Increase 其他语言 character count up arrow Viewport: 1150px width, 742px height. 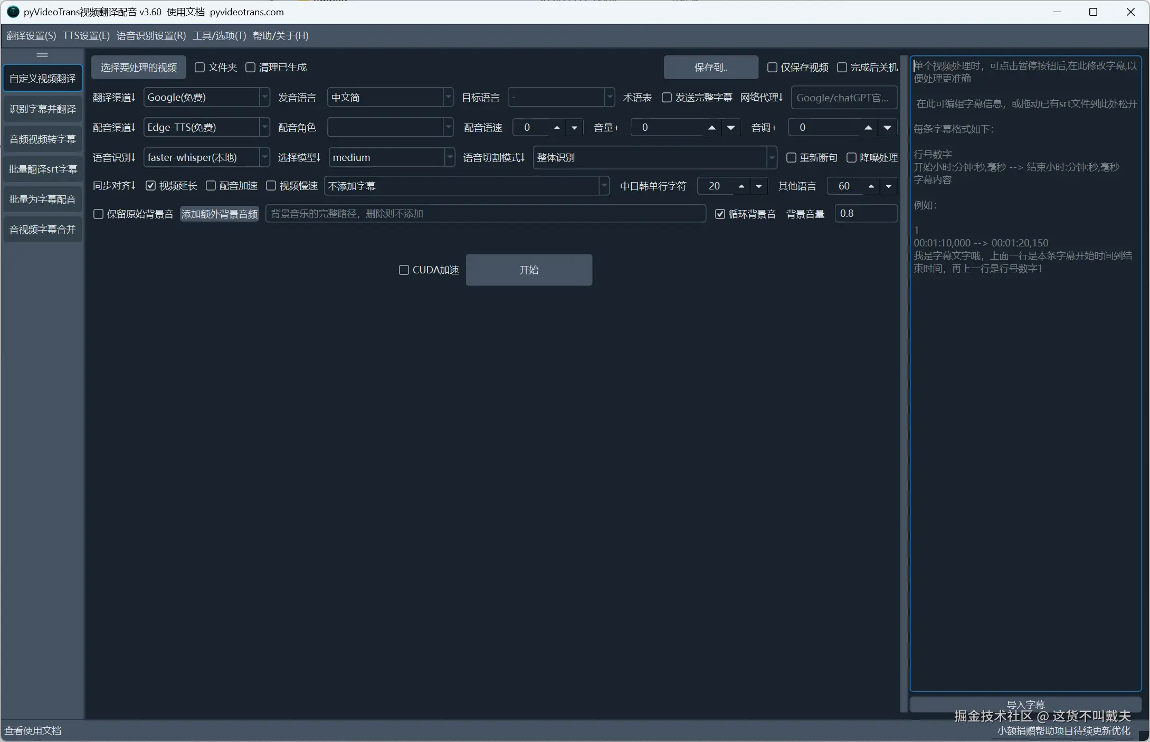click(871, 186)
